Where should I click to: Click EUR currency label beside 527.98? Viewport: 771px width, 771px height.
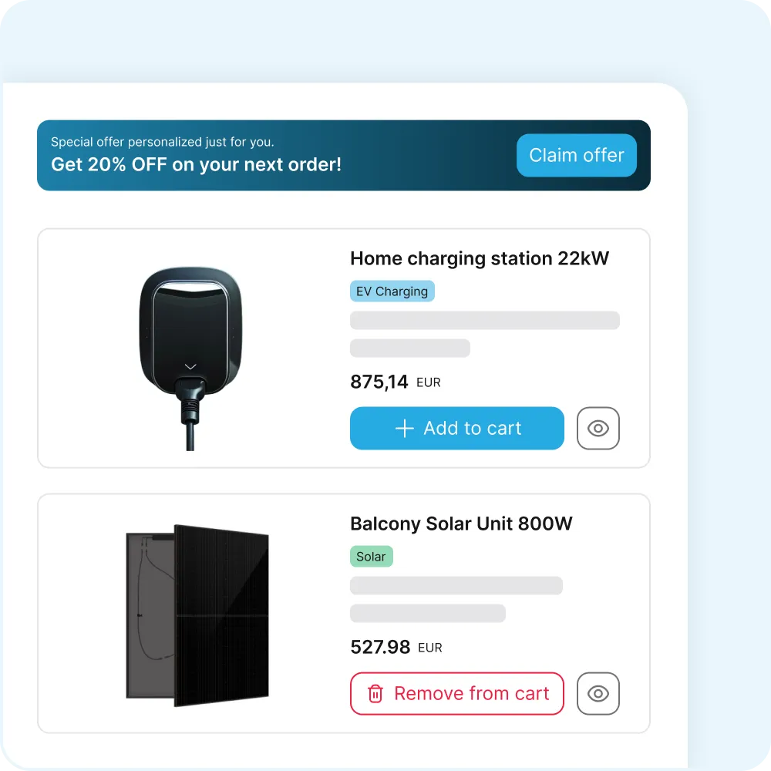[430, 648]
